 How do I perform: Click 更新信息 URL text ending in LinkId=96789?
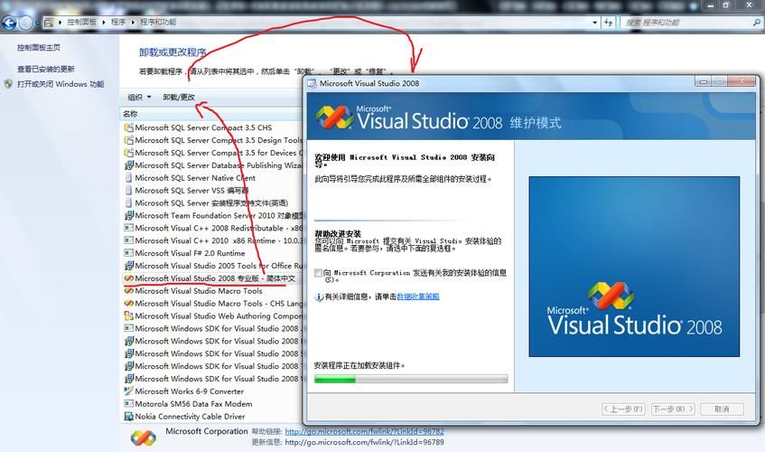365,442
